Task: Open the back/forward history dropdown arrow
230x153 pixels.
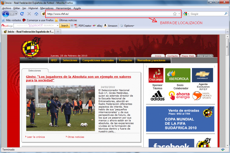Action: pos(16,14)
